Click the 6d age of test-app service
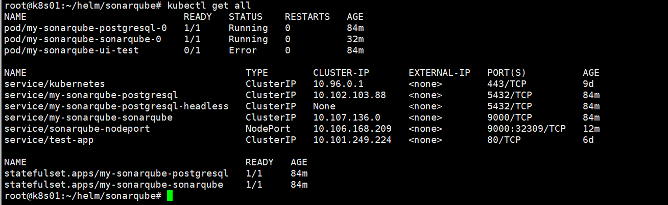The image size is (668, 205). [x=588, y=140]
